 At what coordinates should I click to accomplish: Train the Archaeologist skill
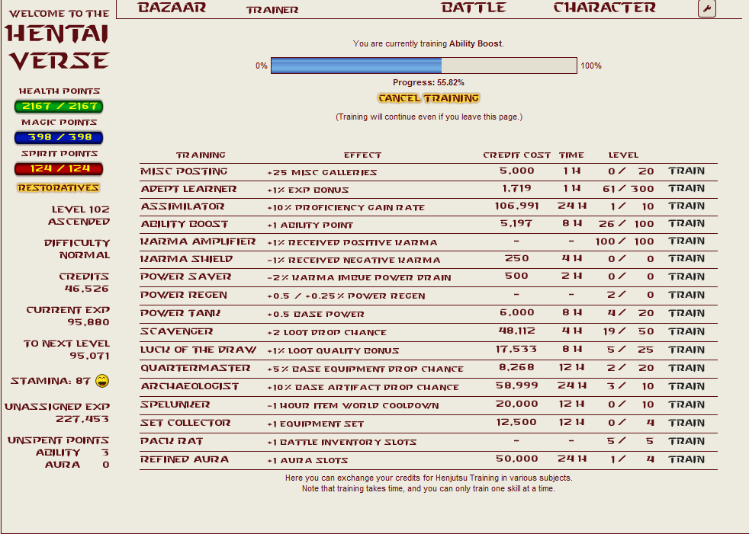point(686,386)
